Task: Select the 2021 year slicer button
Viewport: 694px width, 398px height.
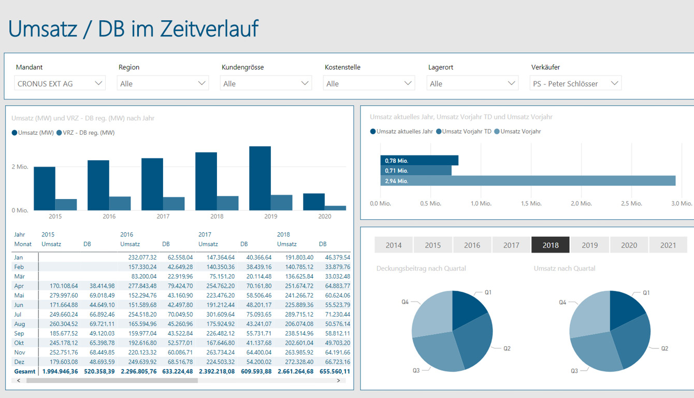Action: pos(668,245)
